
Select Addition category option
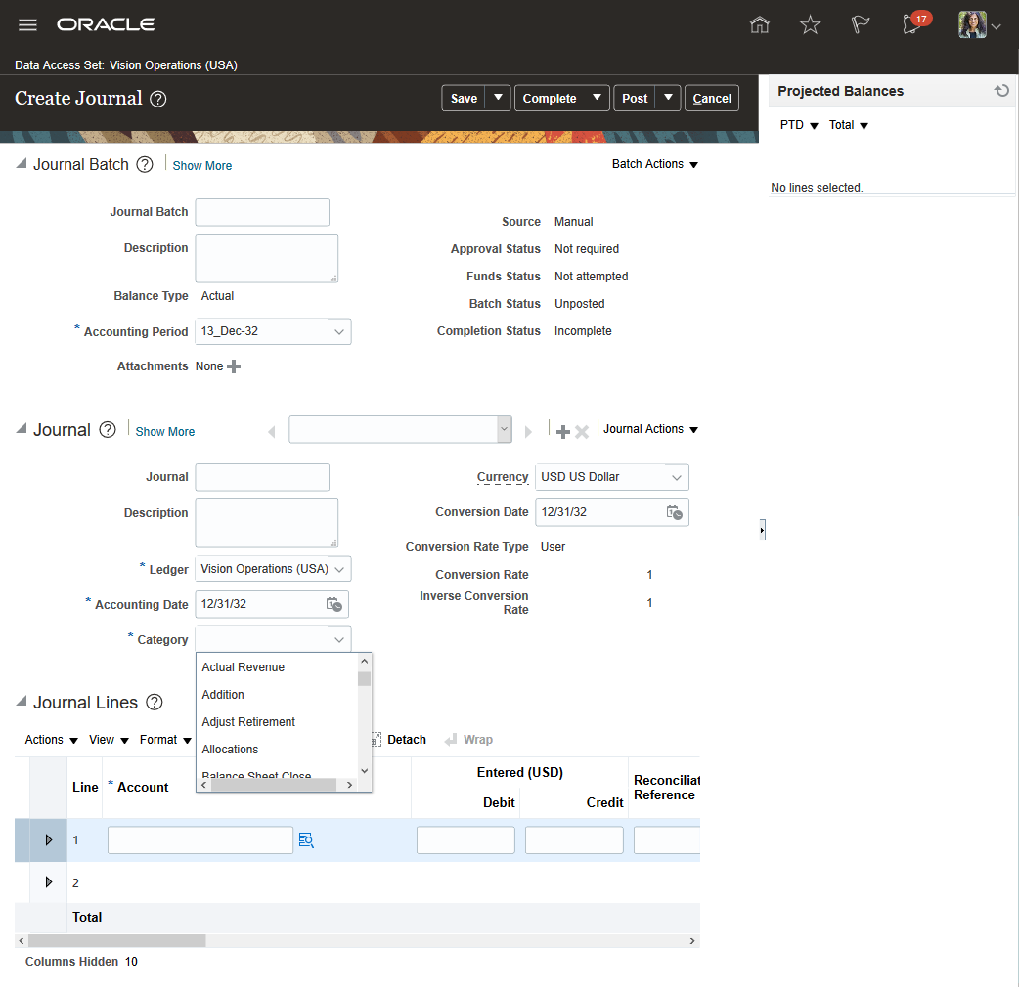tap(223, 695)
